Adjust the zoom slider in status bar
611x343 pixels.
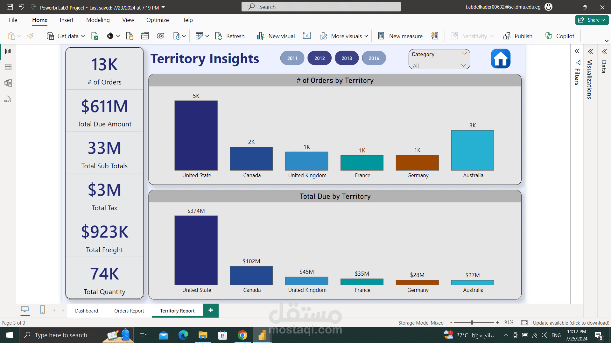472,323
